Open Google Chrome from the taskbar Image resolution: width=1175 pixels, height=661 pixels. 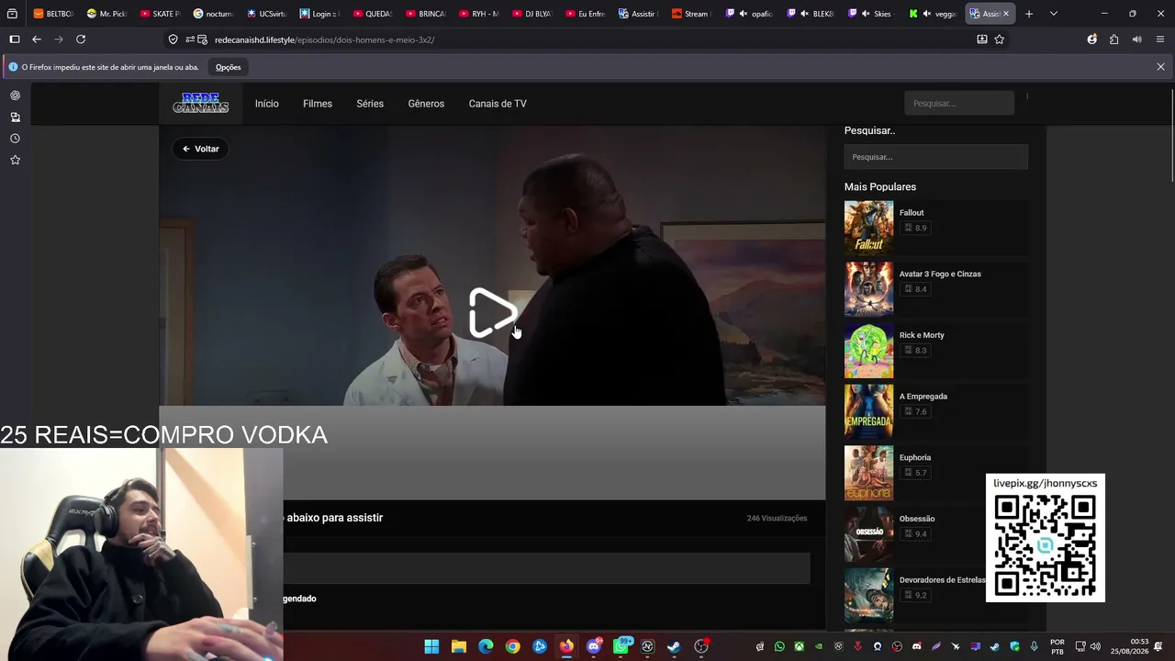512,646
